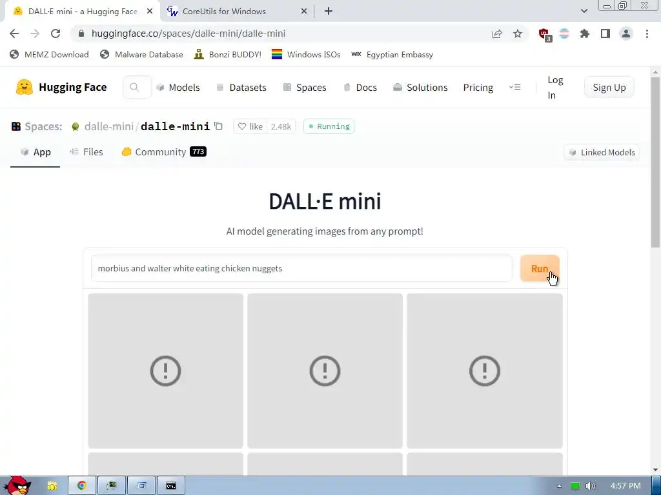The height and width of the screenshot is (495, 661).
Task: Open Datasets in the site navigation
Action: point(241,87)
